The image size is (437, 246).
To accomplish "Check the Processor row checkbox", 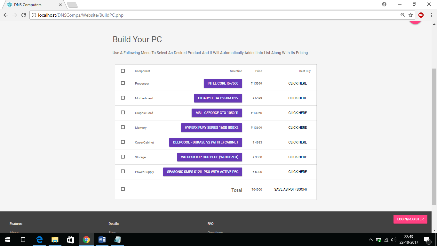I will [x=123, y=83].
